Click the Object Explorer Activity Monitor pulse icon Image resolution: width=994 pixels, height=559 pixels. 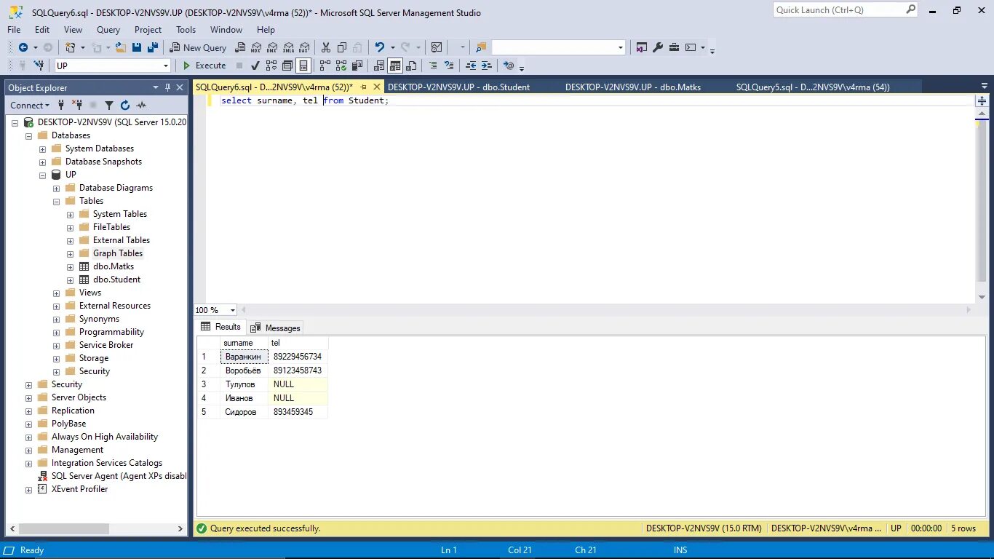click(141, 106)
